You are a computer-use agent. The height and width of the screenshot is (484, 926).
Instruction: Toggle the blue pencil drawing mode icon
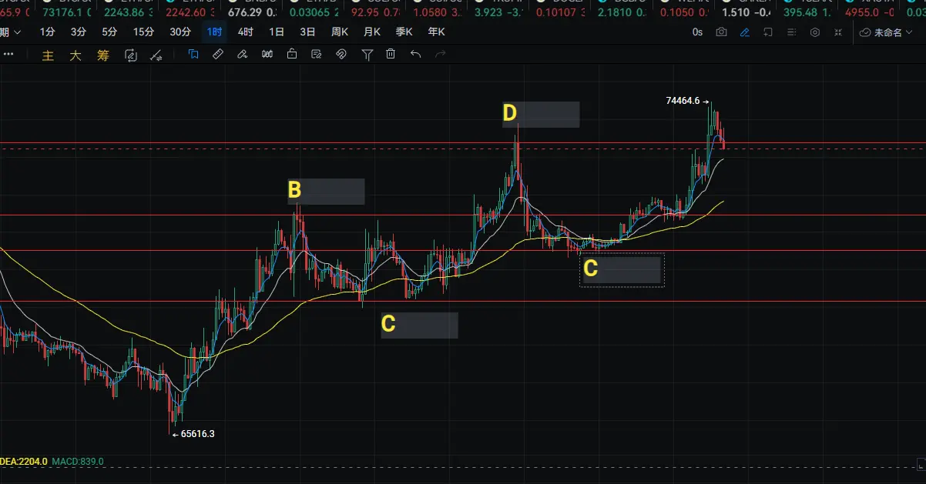coord(745,32)
